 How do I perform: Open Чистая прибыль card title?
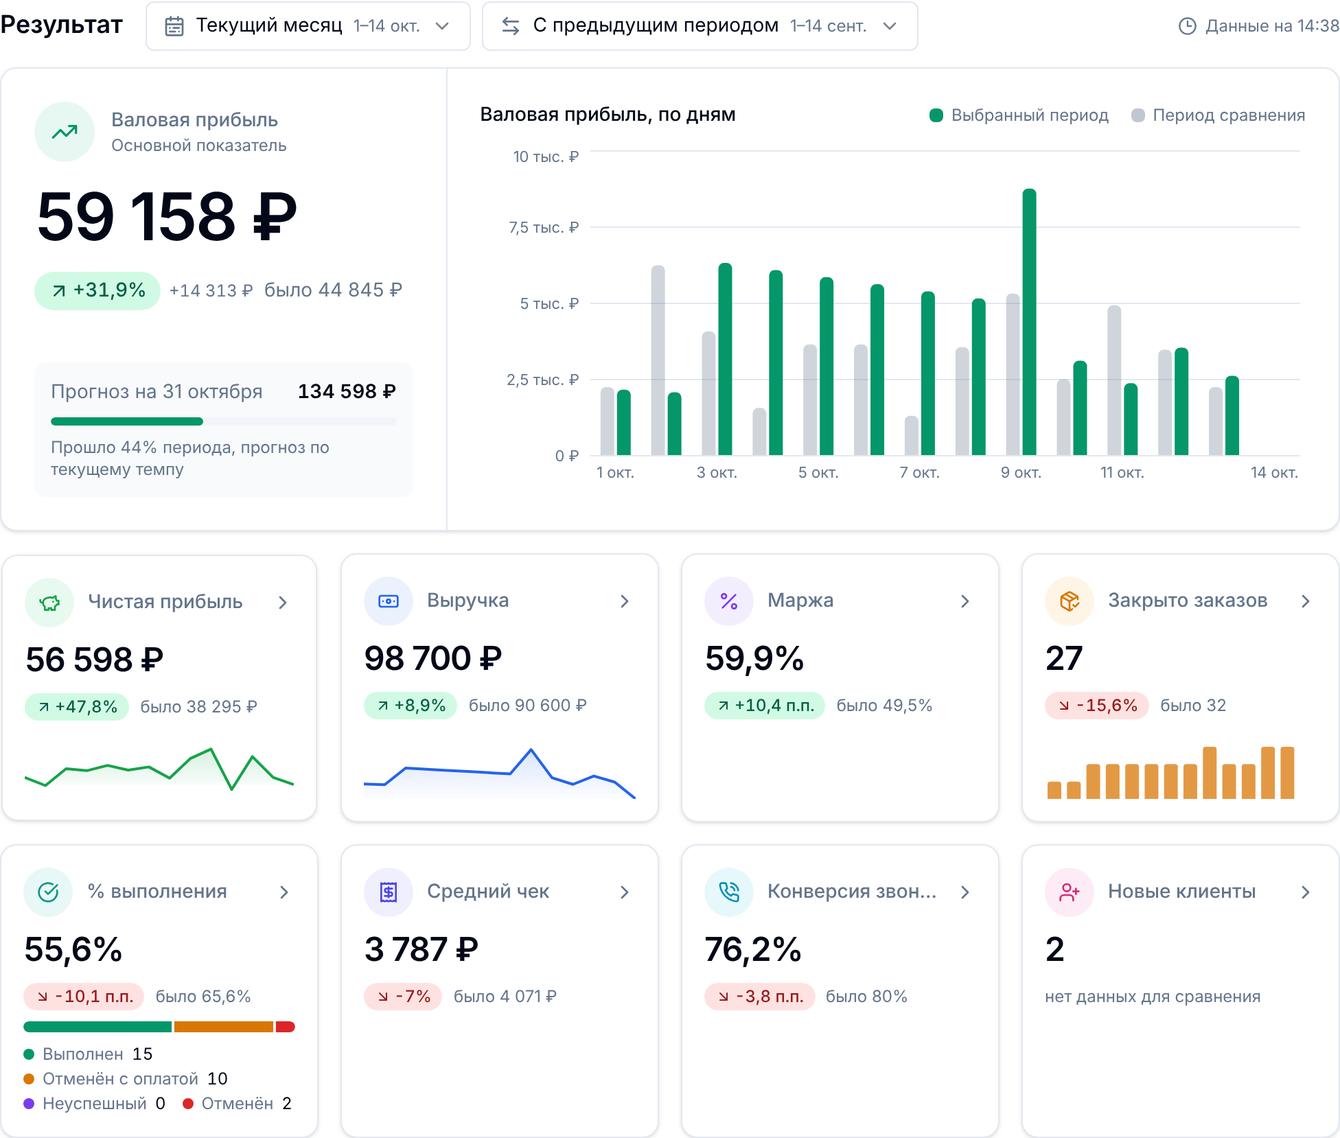tap(165, 602)
